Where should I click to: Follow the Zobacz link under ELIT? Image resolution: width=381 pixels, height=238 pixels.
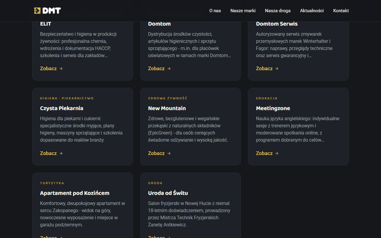pos(48,68)
